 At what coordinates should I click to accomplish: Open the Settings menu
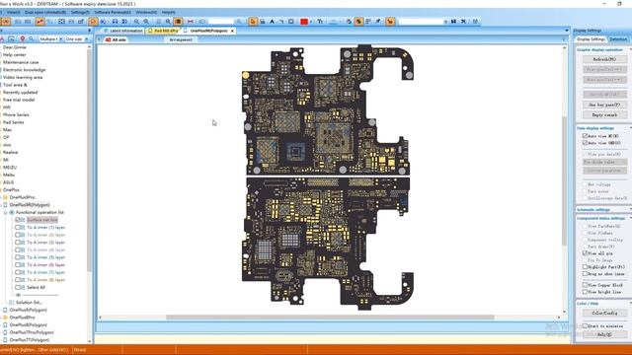pos(80,12)
